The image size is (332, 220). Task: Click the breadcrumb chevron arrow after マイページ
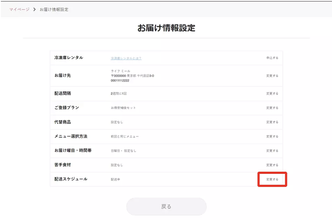click(34, 9)
